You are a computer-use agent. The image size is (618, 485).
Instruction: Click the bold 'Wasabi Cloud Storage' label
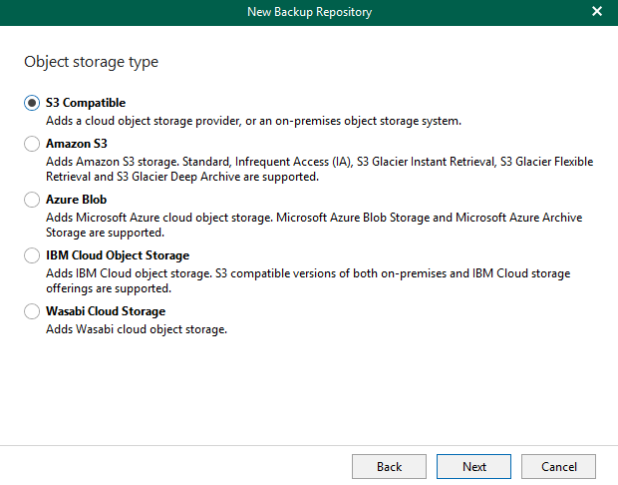[105, 311]
